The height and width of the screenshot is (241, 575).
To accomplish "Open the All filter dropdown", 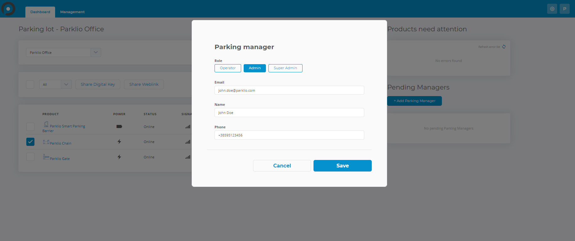I will tap(66, 85).
